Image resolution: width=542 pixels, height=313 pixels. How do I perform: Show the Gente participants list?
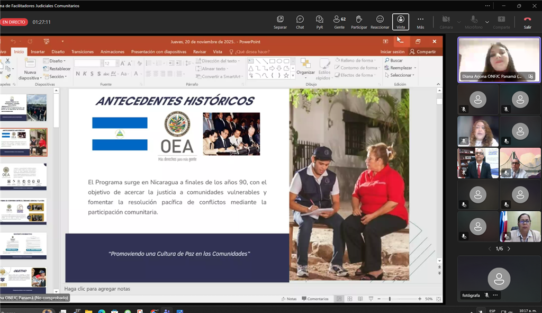(339, 22)
